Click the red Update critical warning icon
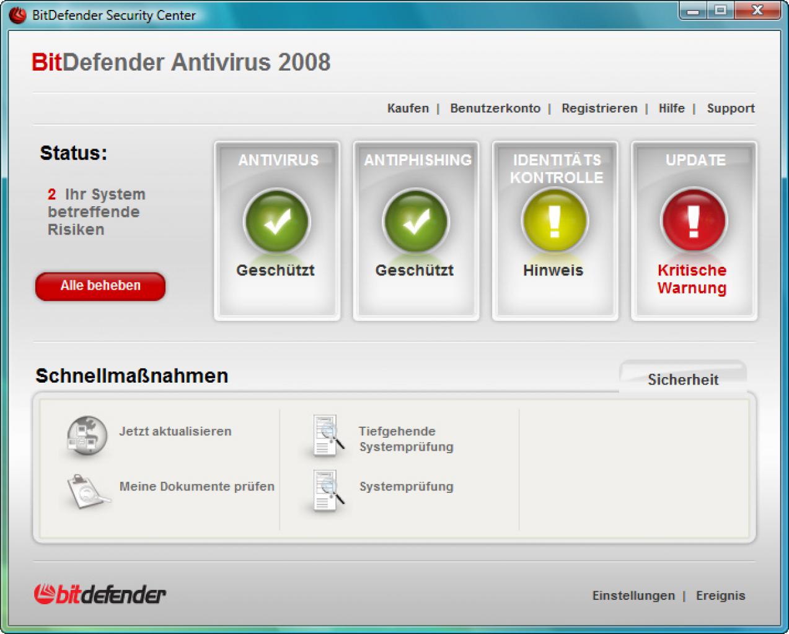 694,220
